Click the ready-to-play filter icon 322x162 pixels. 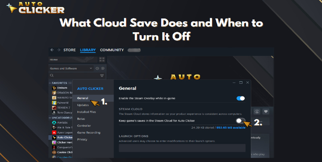(x=103, y=68)
